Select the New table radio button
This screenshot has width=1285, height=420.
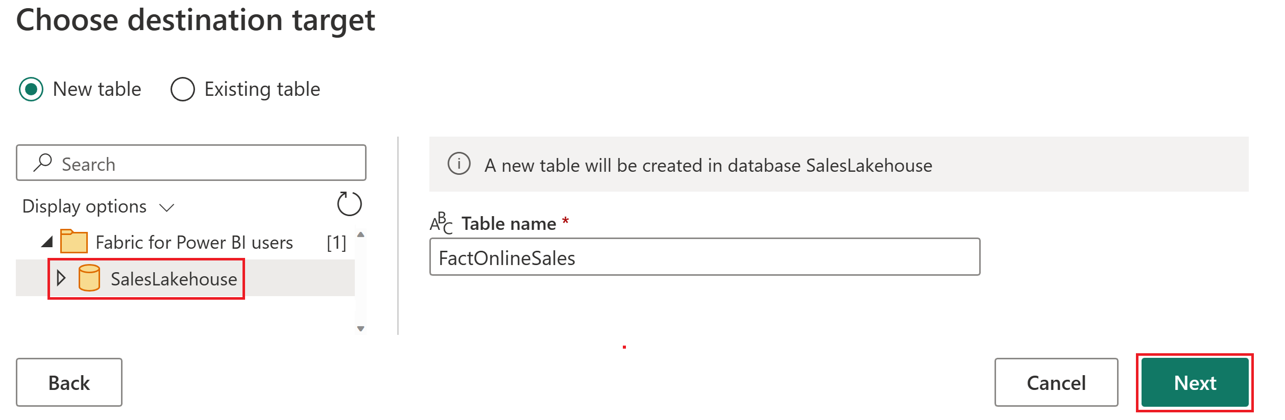[31, 89]
